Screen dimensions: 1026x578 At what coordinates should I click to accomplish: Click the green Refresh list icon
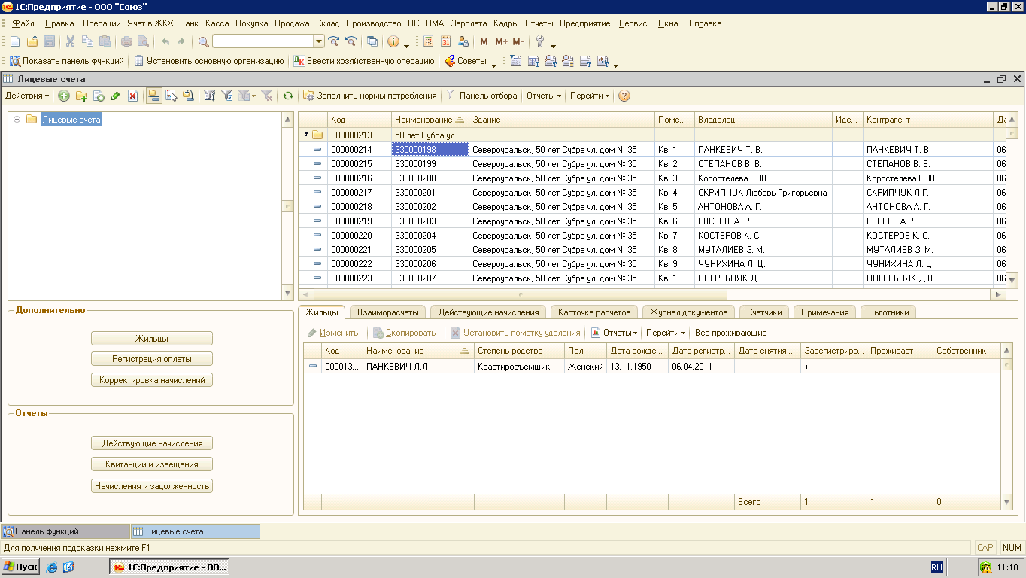click(x=287, y=96)
